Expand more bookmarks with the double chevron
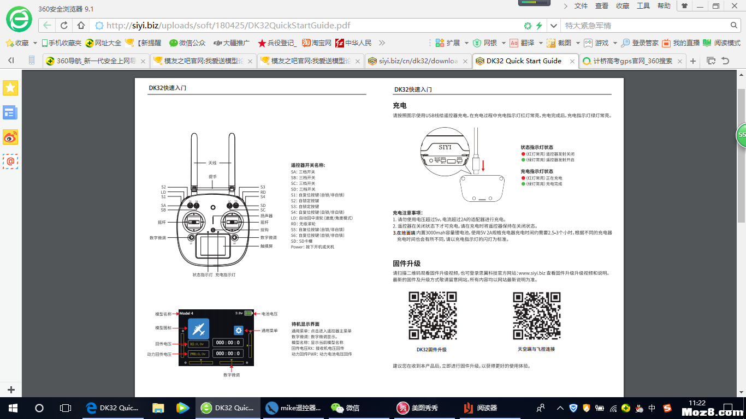This screenshot has height=419, width=746. click(382, 43)
